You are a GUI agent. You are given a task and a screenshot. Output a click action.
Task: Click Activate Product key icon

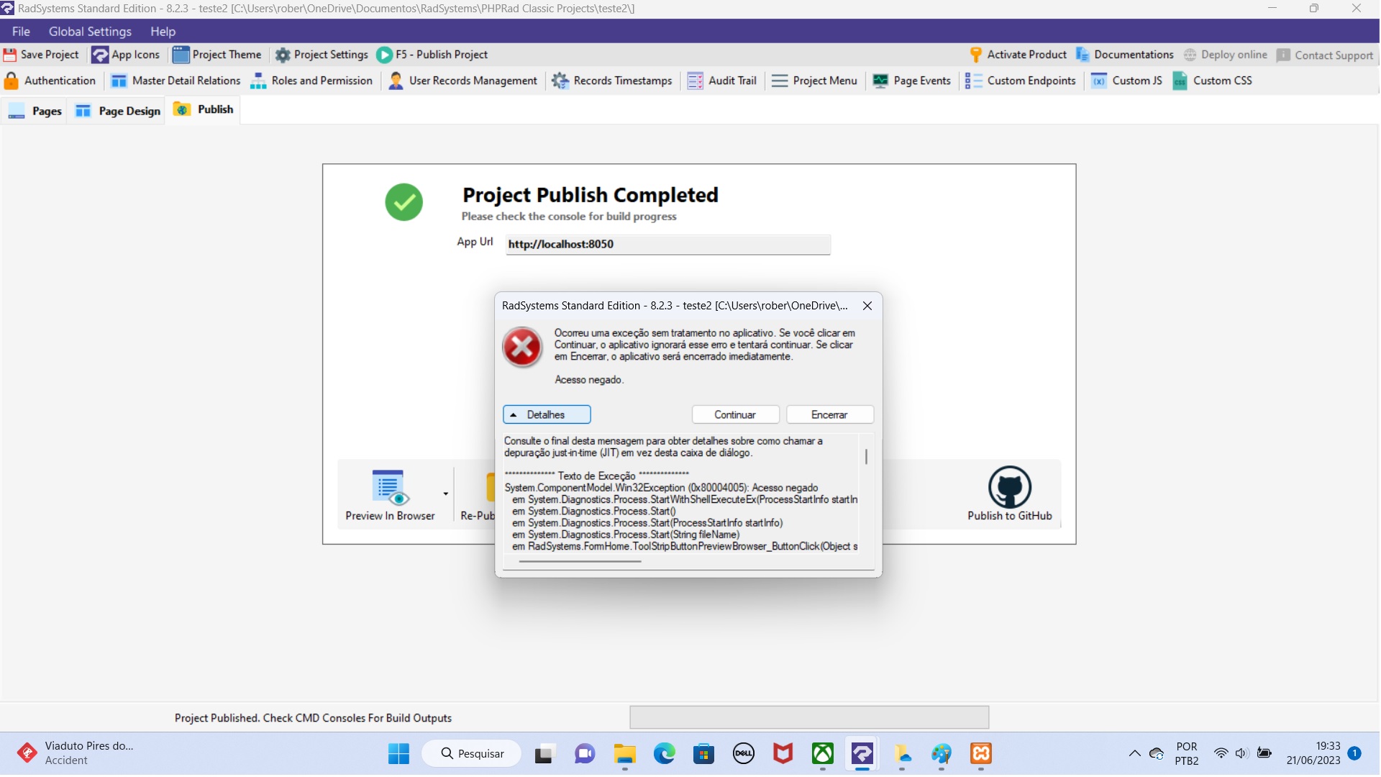(976, 55)
